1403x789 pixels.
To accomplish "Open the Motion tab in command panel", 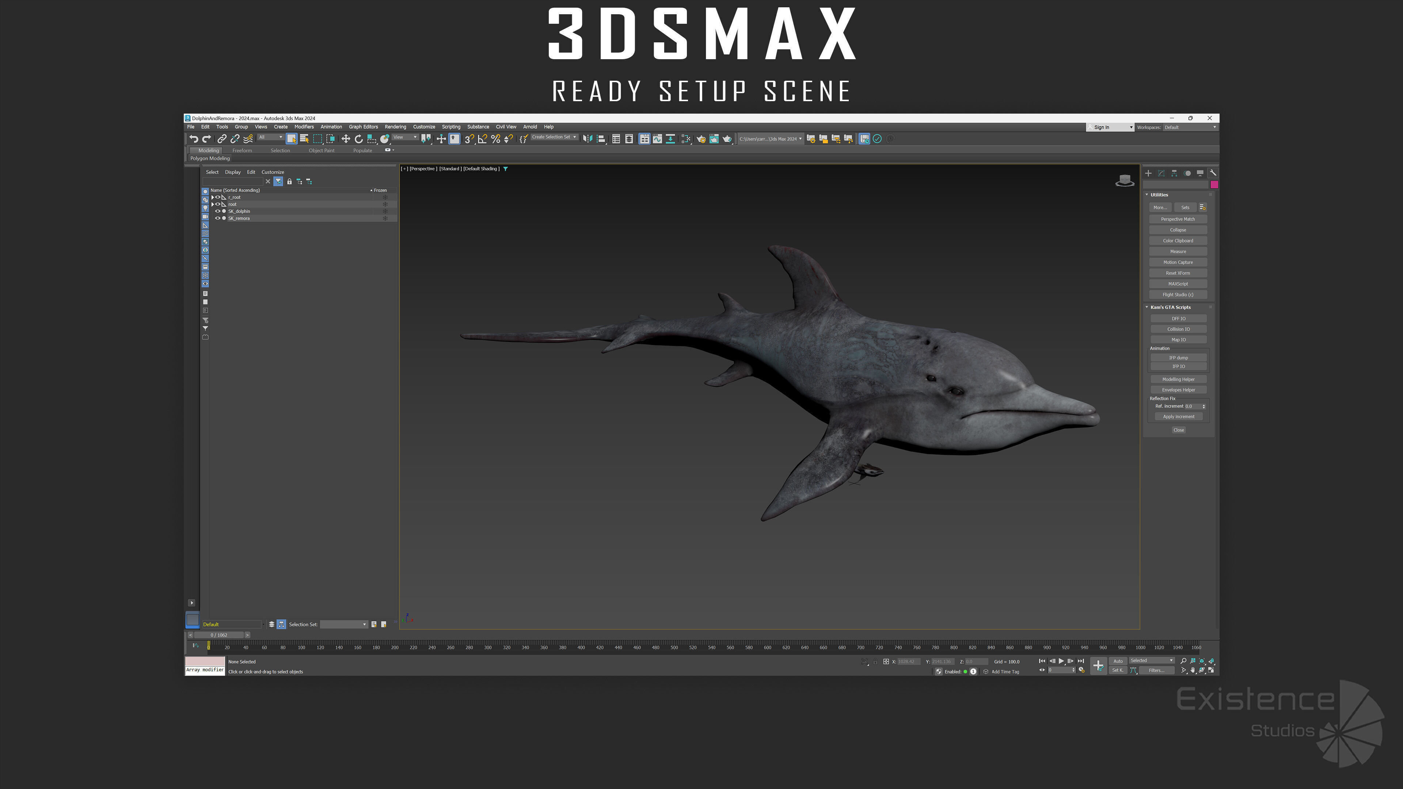I will tap(1187, 173).
